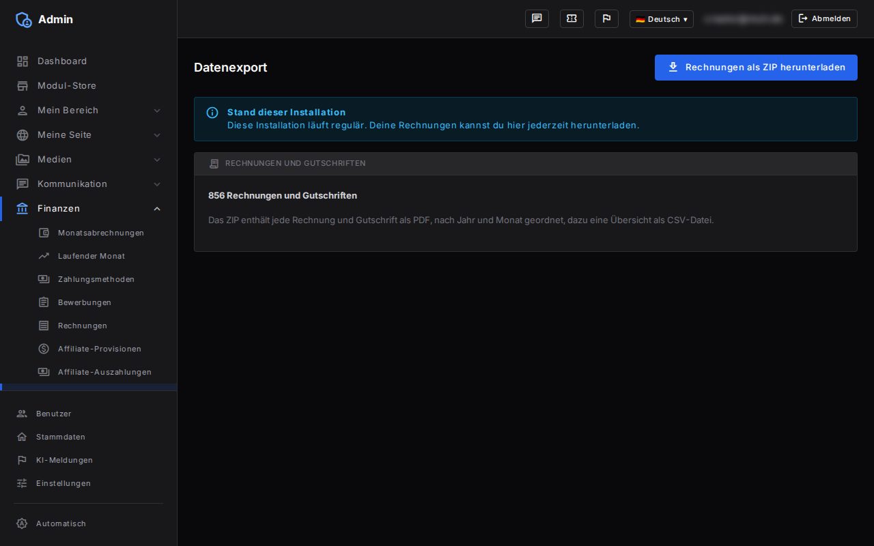This screenshot has height=546, width=874.
Task: Expand the Meine Seite chevron
Action: 157,134
